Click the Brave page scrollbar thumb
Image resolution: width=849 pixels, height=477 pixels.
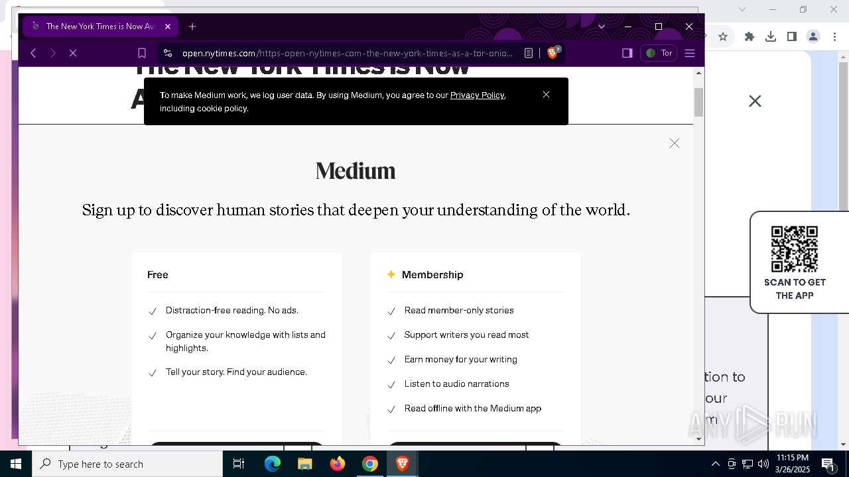coord(698,101)
